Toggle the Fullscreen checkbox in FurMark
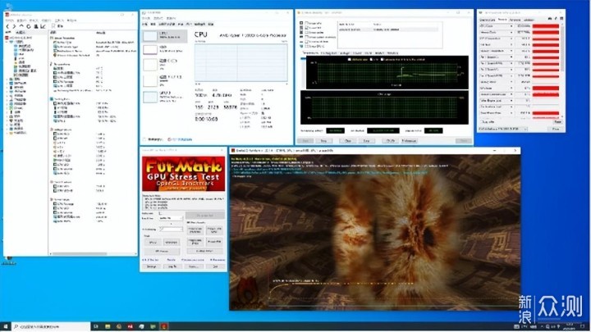 (160, 213)
